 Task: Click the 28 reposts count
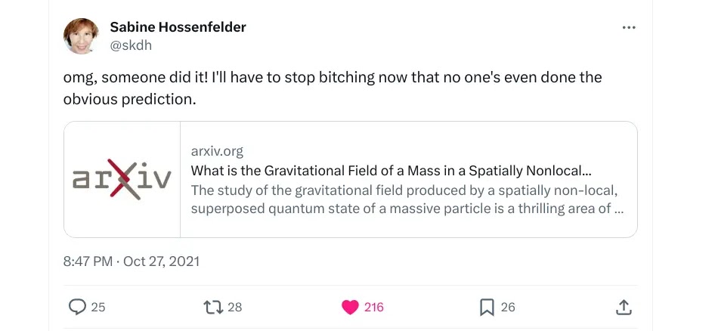[x=234, y=307]
